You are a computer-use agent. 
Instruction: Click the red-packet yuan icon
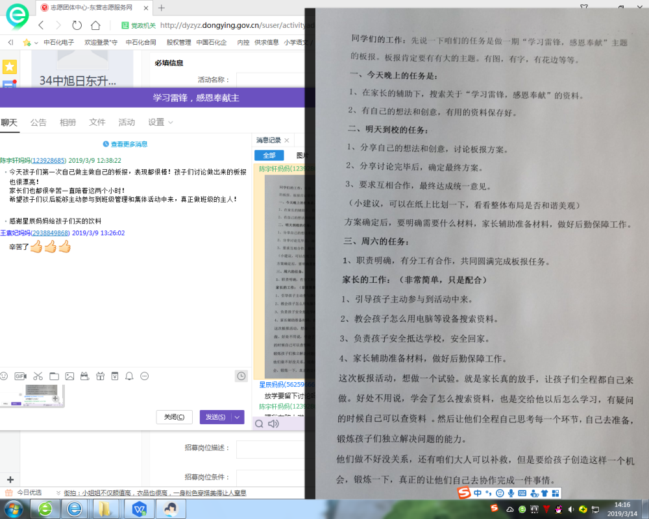115,376
